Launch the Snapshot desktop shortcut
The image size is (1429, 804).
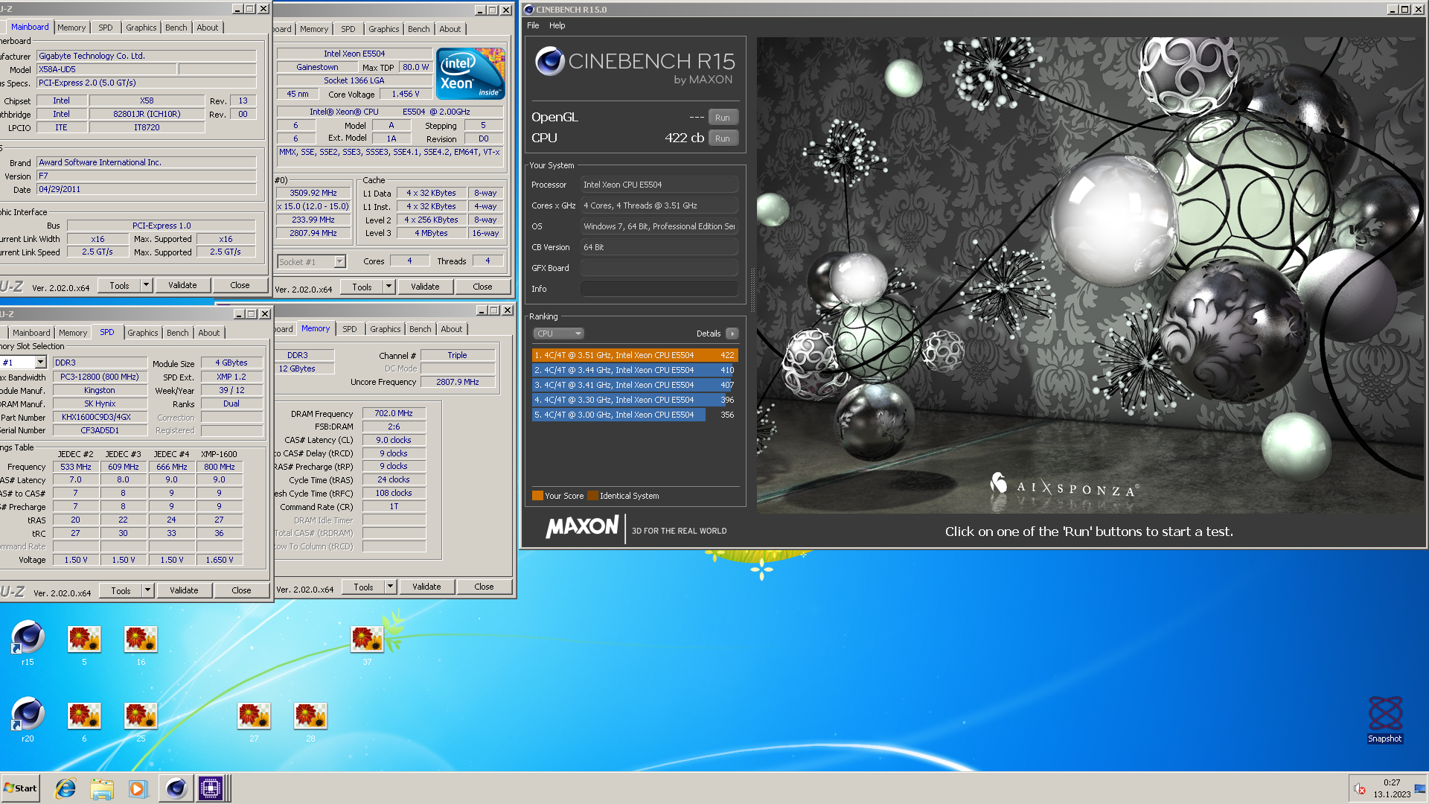[x=1385, y=718]
